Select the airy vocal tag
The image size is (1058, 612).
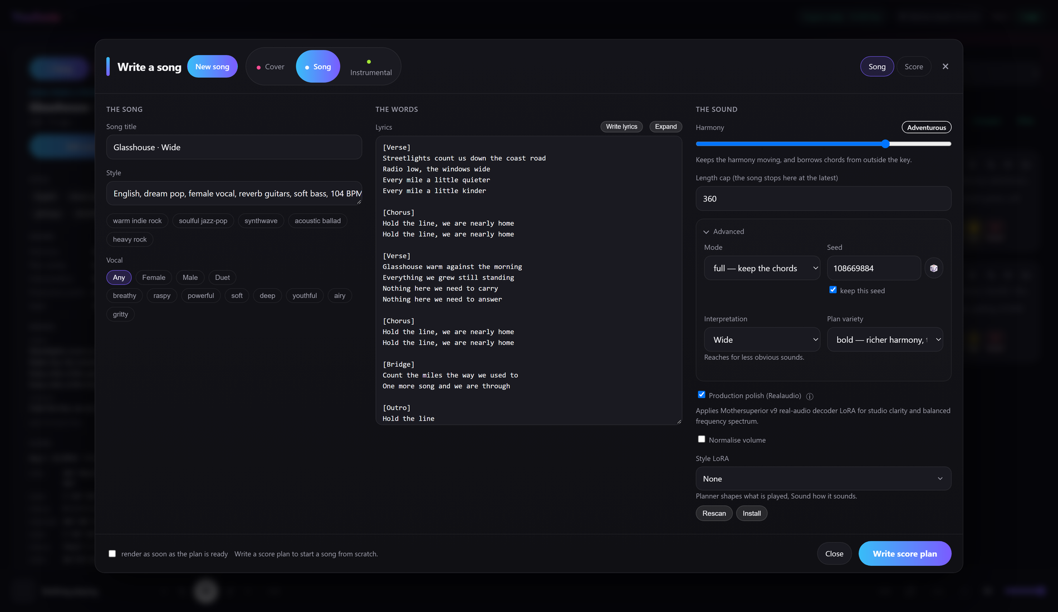tap(340, 296)
